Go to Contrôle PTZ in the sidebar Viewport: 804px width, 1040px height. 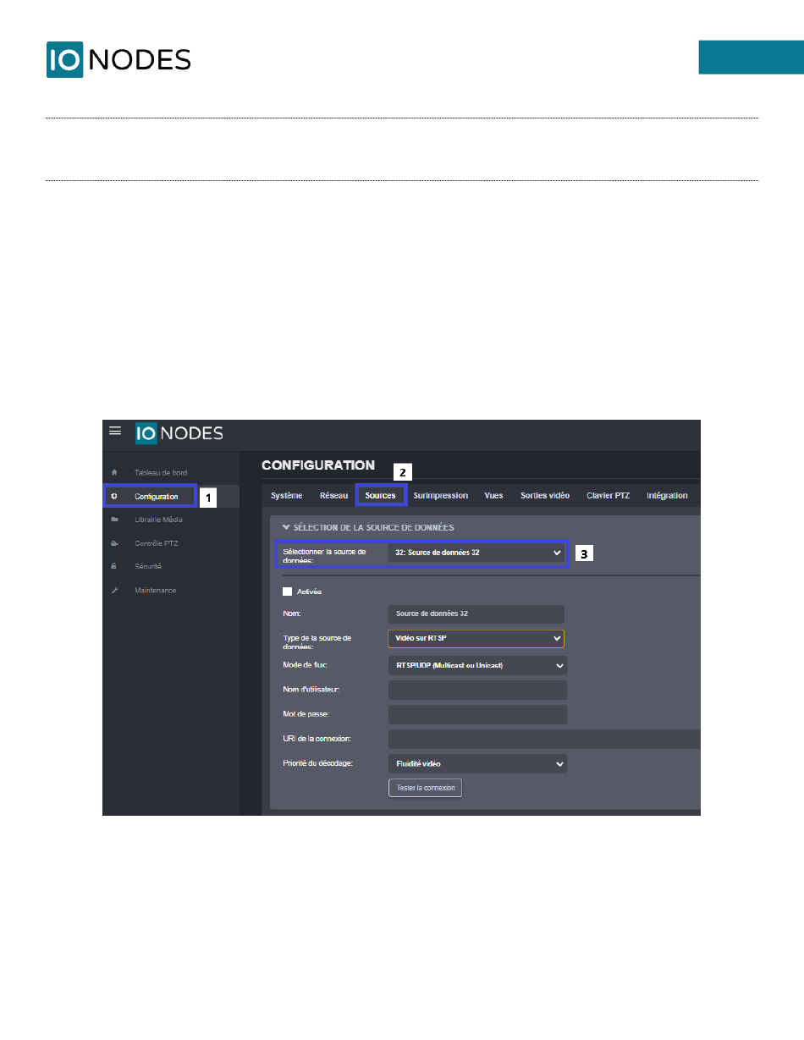point(156,543)
